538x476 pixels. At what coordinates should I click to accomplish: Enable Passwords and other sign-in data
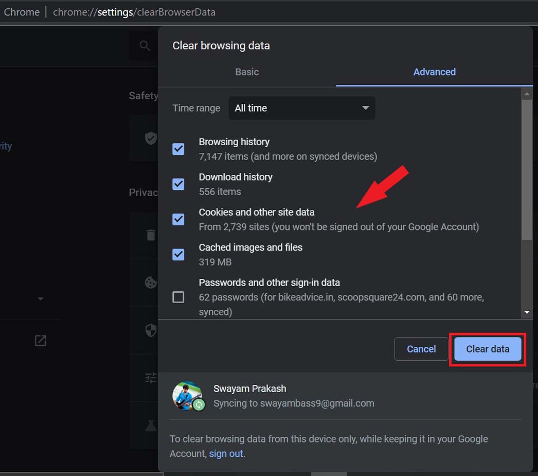pyautogui.click(x=178, y=297)
